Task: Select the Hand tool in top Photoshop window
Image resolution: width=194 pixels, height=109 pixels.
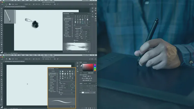Action: (1, 44)
